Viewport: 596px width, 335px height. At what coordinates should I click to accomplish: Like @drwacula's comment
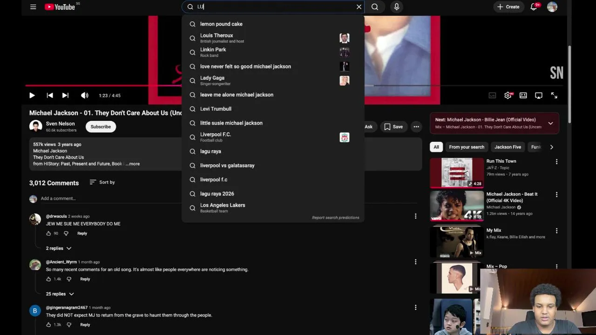click(48, 234)
